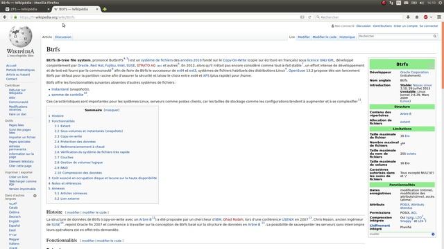The width and height of the screenshot is (444, 249).
Task: Open the Adblock dropdown arrow
Action: (x=431, y=17)
